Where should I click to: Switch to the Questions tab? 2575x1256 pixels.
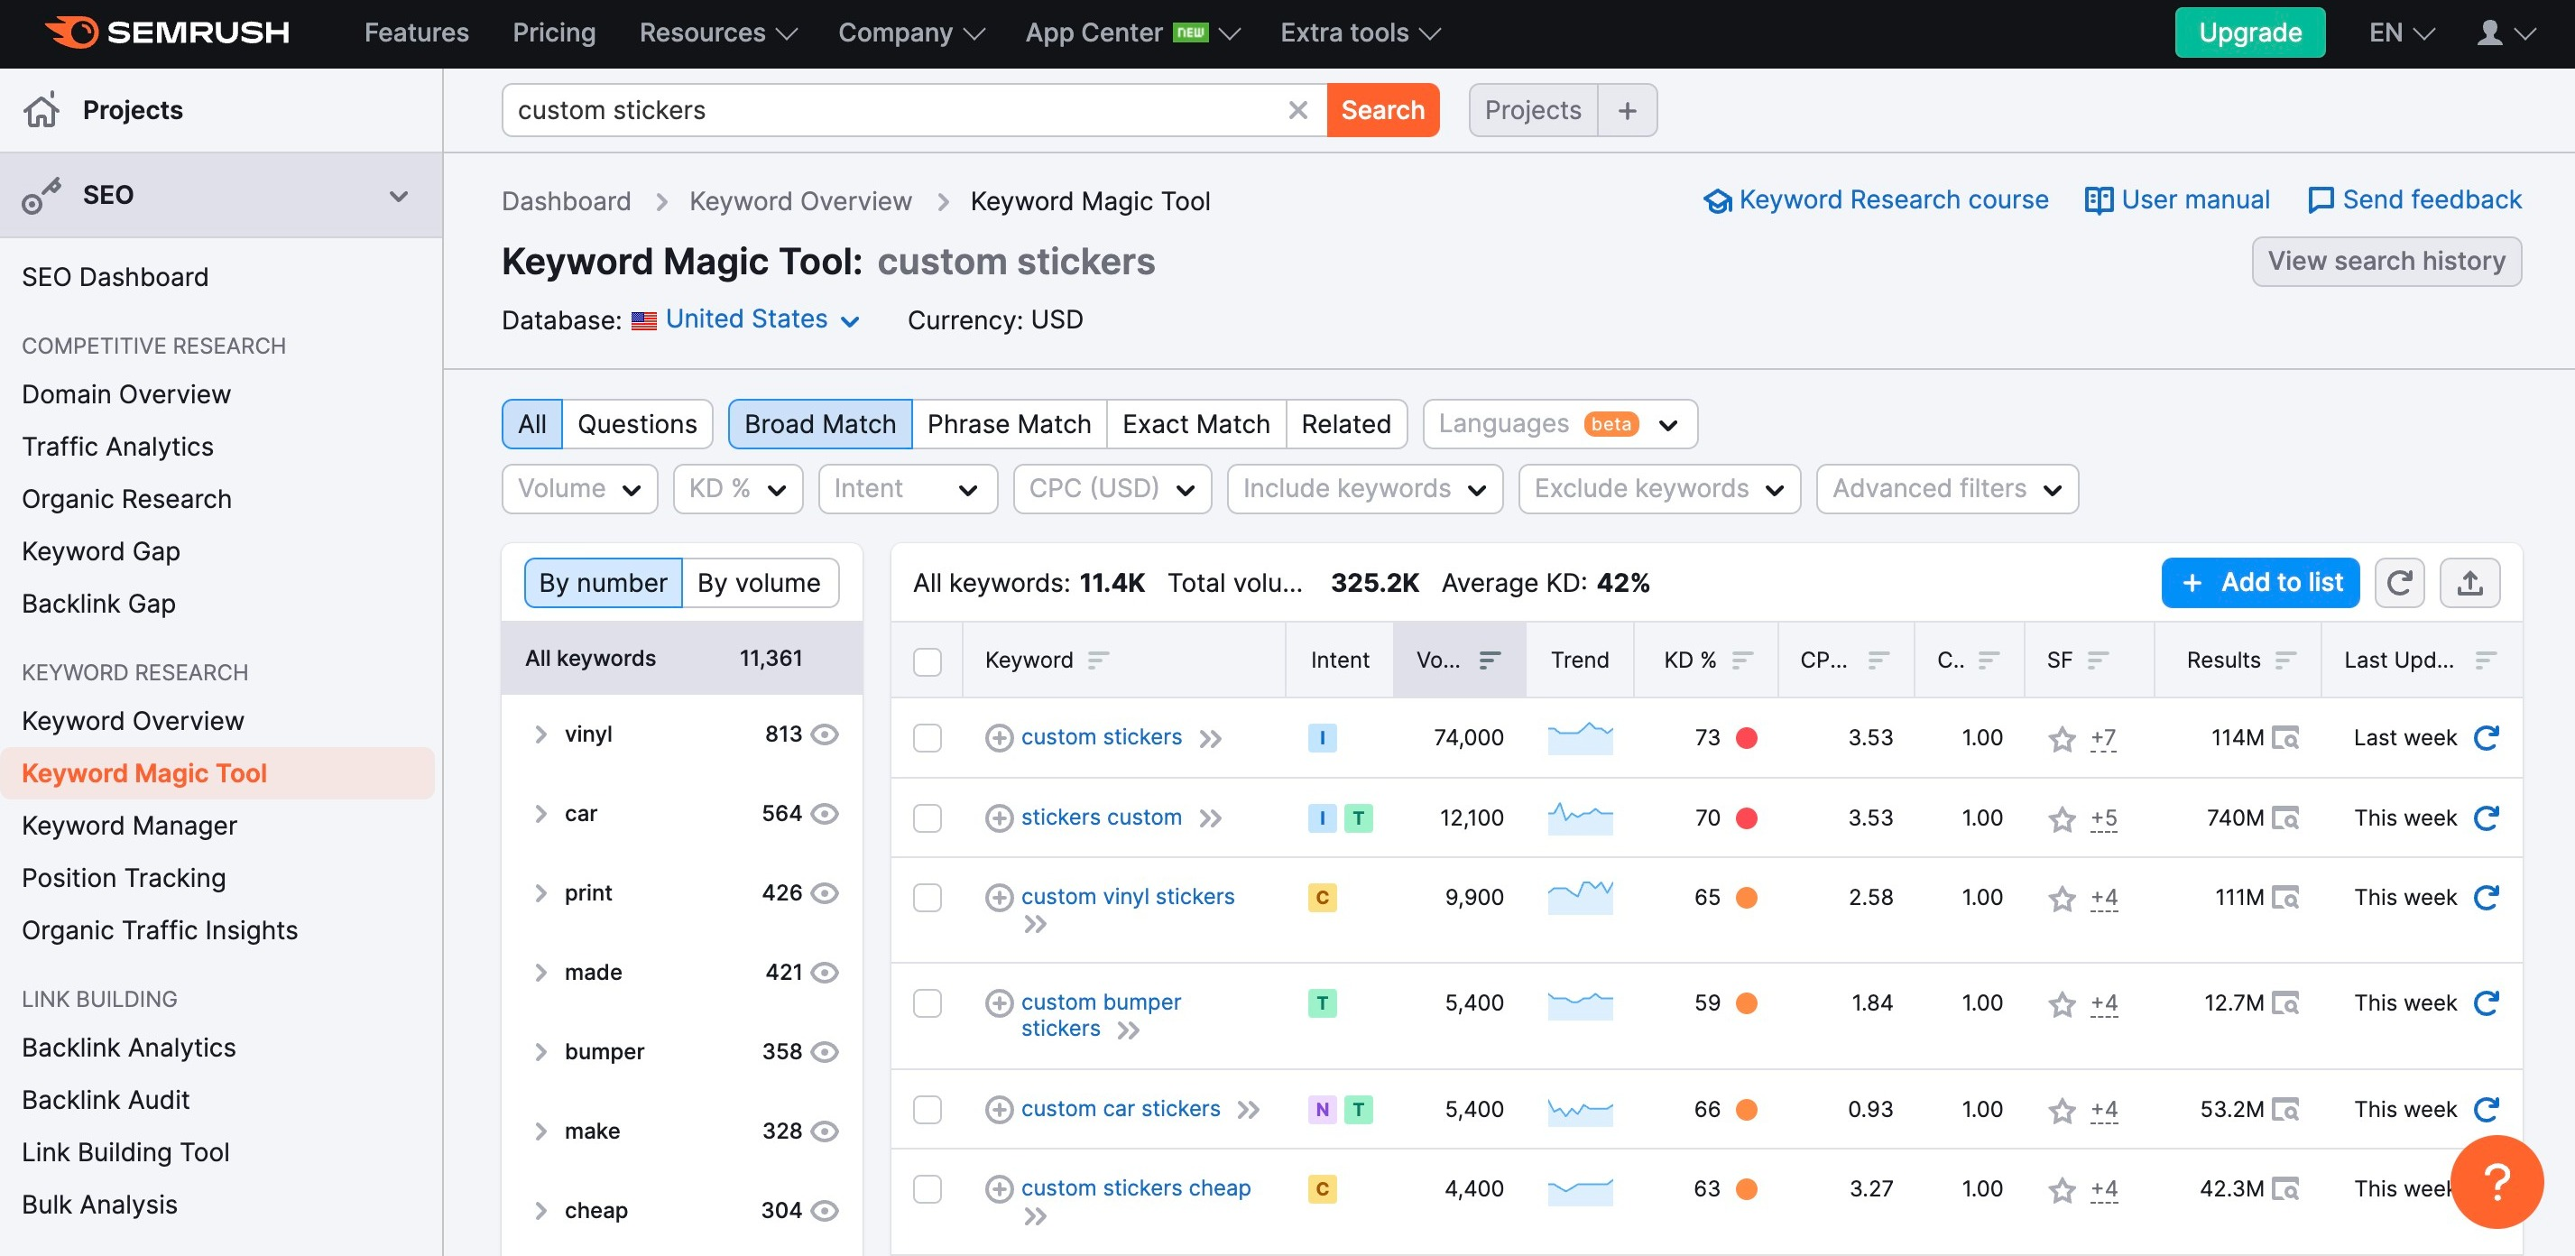(x=638, y=424)
